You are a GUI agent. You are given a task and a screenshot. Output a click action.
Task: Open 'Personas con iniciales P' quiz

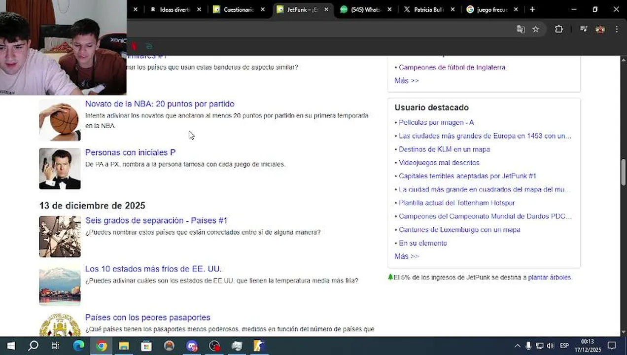click(130, 152)
